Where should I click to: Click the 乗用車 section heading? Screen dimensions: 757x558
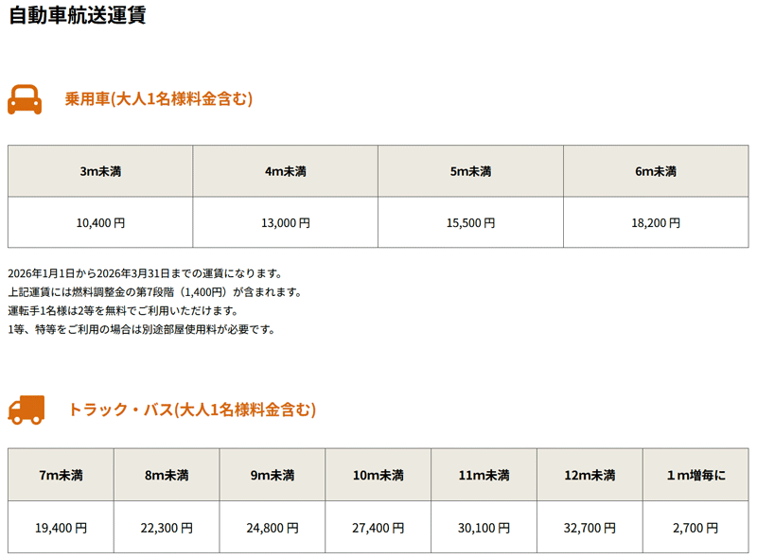(x=158, y=99)
